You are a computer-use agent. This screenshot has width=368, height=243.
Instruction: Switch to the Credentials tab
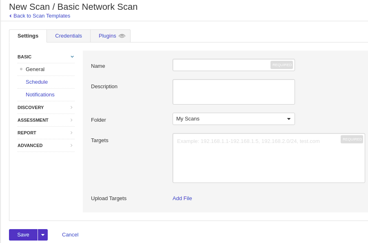pyautogui.click(x=69, y=36)
